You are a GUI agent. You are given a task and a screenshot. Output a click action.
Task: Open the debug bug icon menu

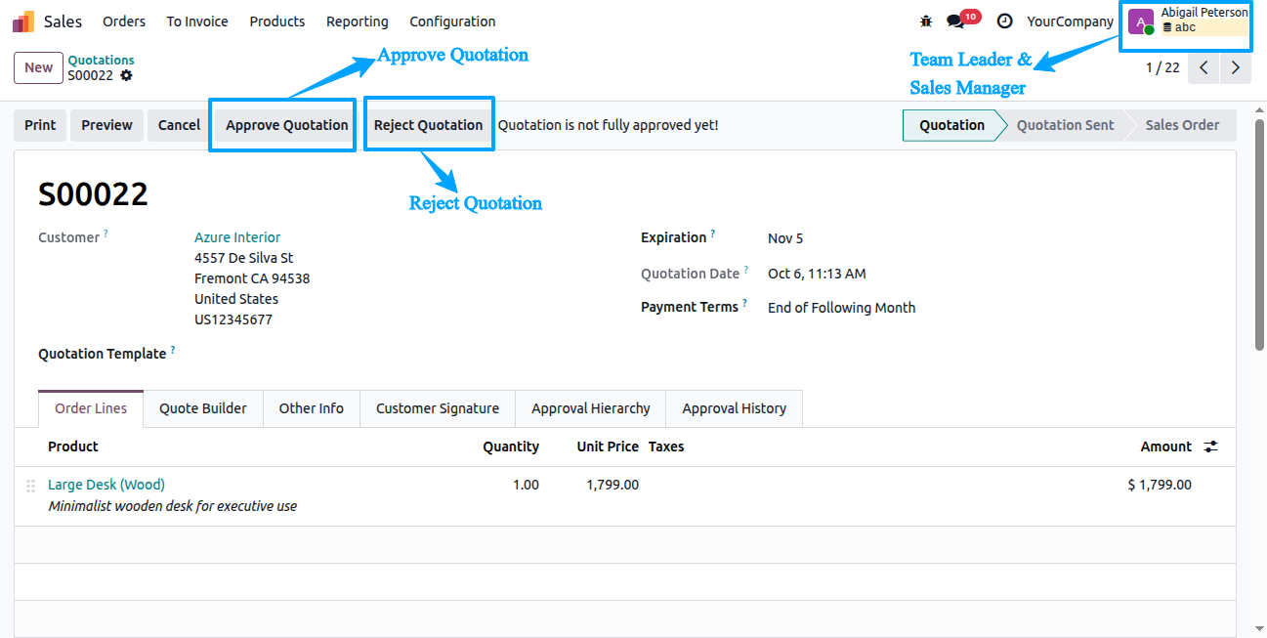926,21
